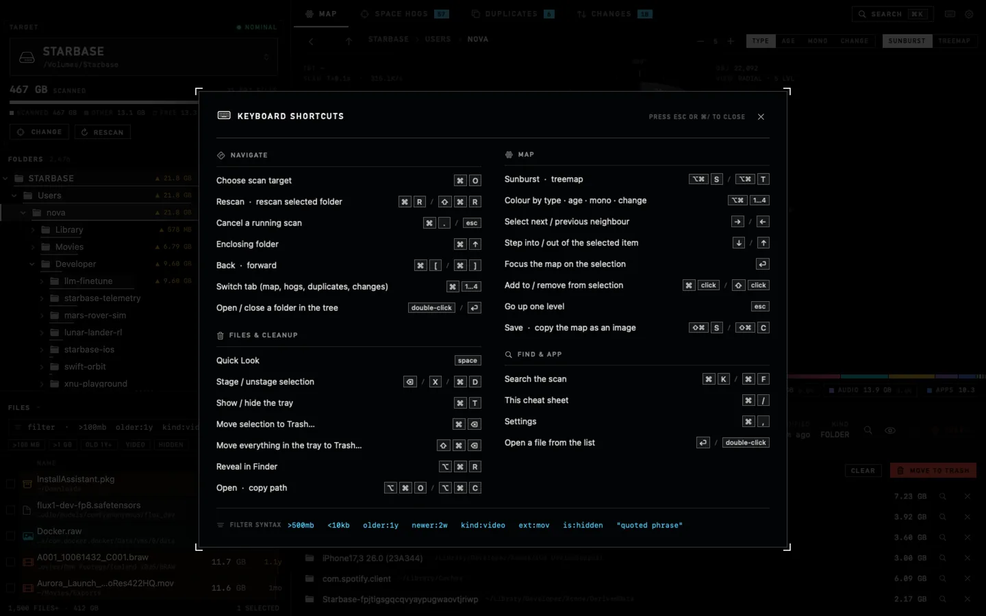Remove the 7.23 GB item with its X
The image size is (986, 616).
(968, 496)
